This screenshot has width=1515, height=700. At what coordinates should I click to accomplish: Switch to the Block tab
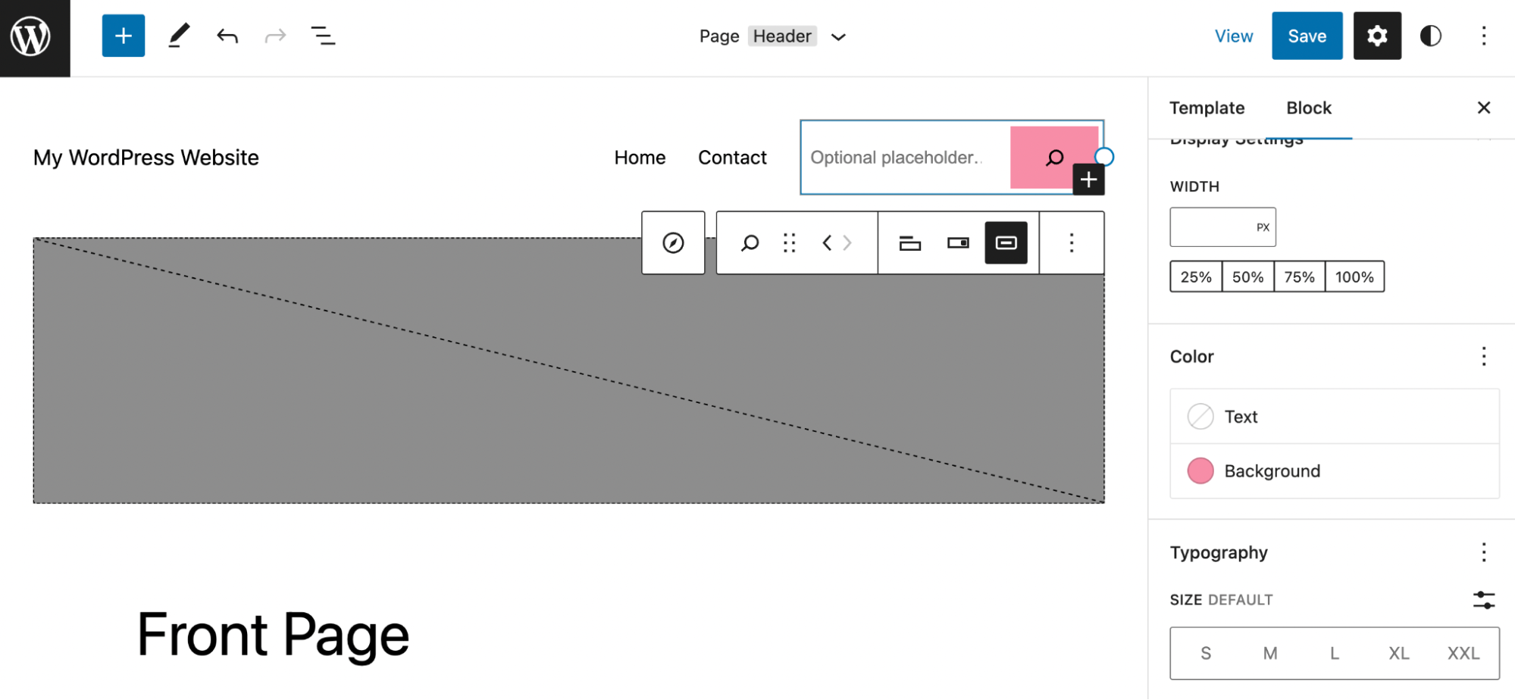click(1309, 108)
